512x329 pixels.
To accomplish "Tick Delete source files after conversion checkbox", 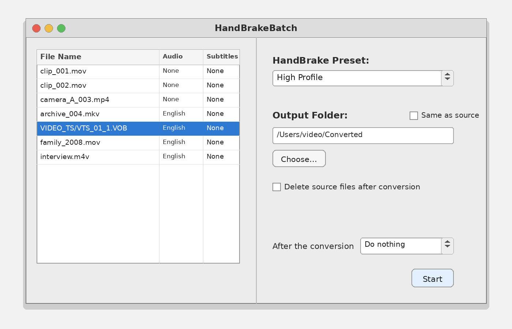I will click(x=277, y=187).
